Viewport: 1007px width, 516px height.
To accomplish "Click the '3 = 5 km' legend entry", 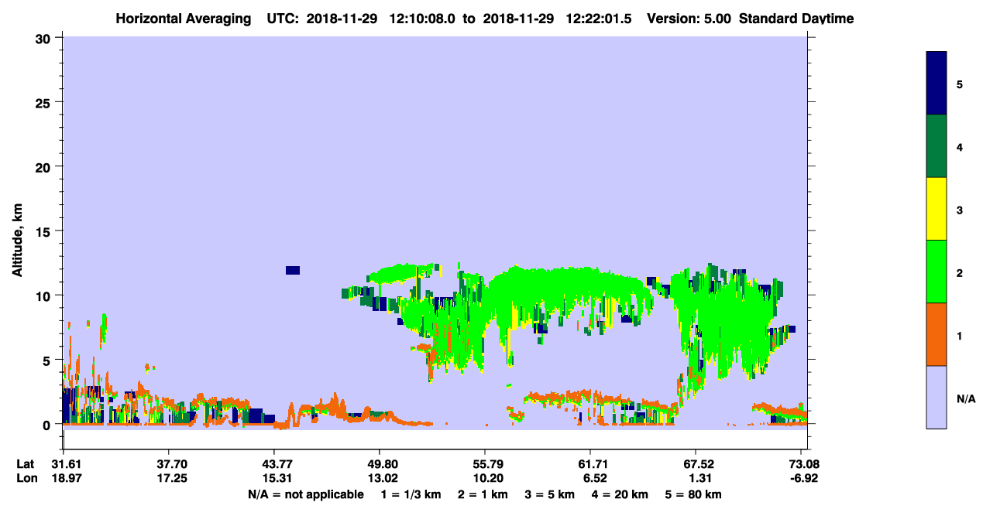I will click(x=550, y=494).
